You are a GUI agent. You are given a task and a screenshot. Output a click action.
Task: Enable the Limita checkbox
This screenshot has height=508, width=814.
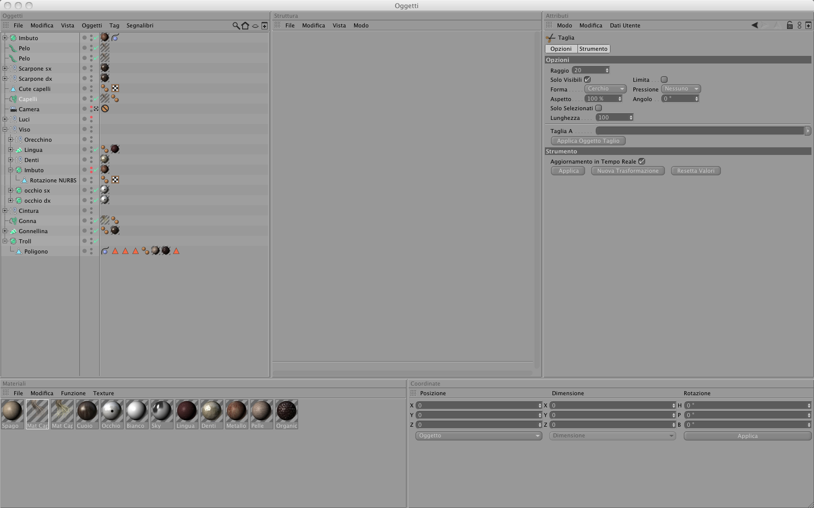[664, 80]
